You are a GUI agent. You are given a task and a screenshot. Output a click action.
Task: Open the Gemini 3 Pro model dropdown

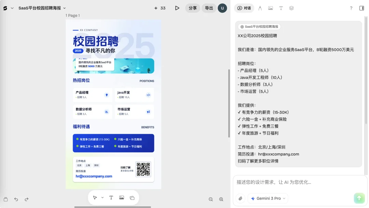click(268, 198)
